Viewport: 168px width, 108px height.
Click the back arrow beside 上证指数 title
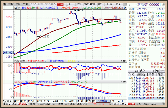click(x=130, y=5)
